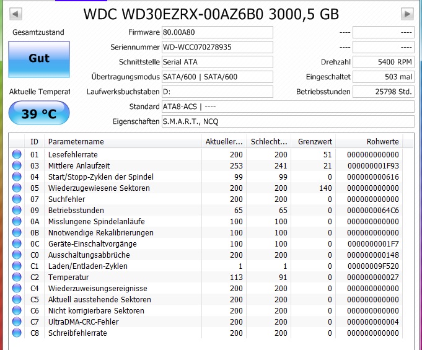Click the Laufwerksbuchstaben field D:
422x350 pixels.
(218, 92)
